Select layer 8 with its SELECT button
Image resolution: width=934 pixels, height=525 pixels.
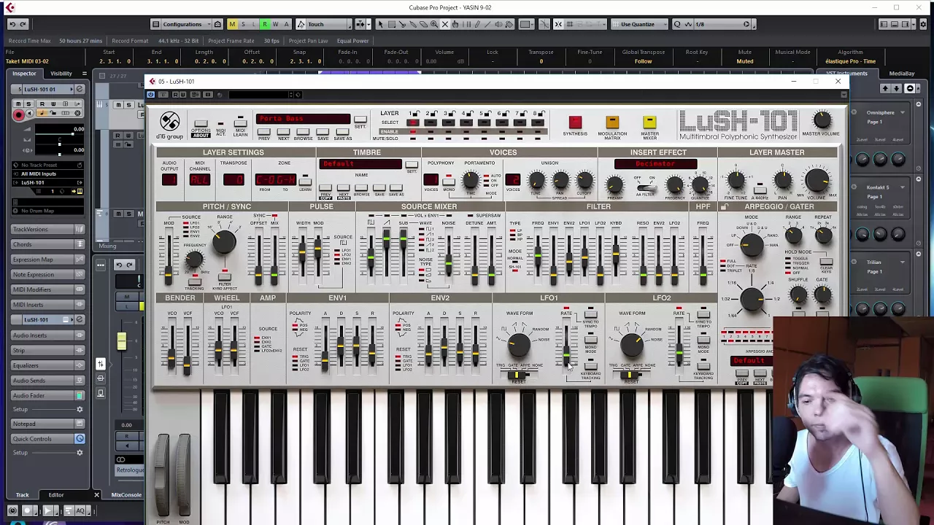(537, 122)
